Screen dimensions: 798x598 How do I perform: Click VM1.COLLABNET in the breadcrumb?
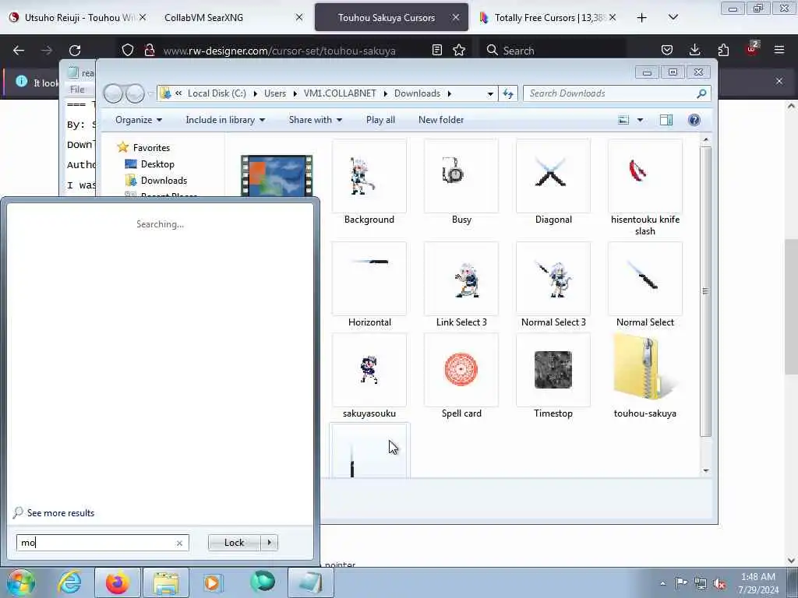pyautogui.click(x=340, y=93)
